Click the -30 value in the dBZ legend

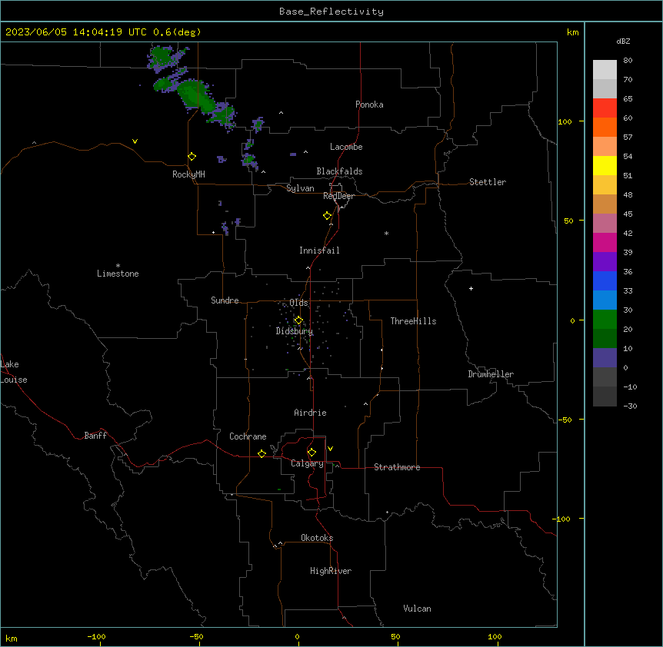point(630,406)
